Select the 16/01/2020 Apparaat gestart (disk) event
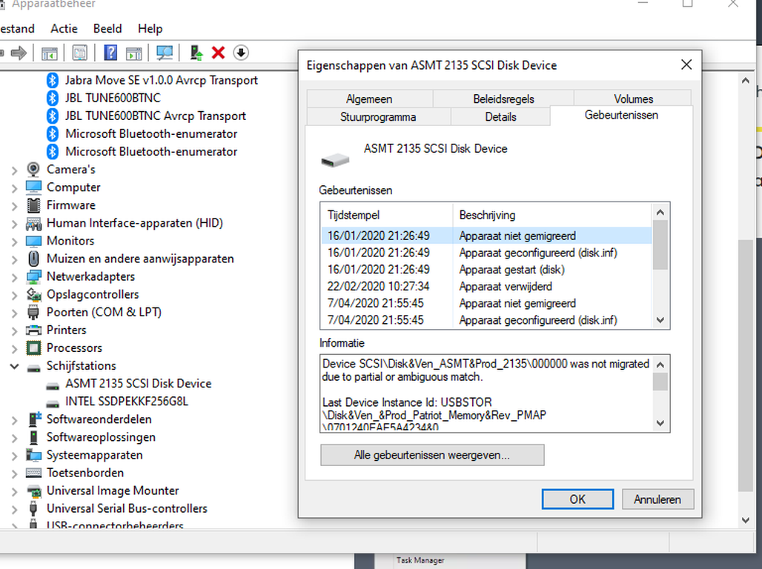Screen dimensions: 762x569 [486, 269]
